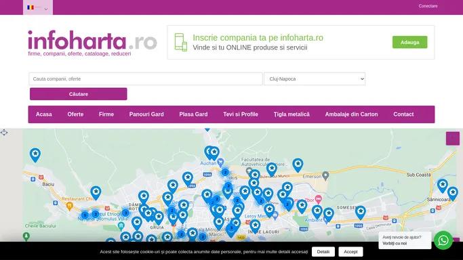Select the cluster marker near Iris
Viewport: 463px width, 260px height.
pos(225,173)
